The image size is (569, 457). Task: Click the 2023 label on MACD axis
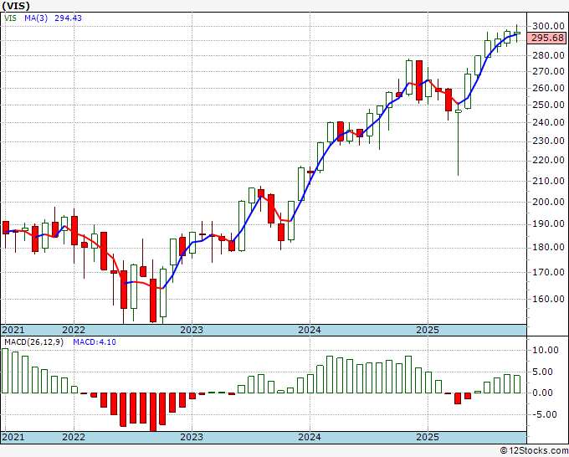(192, 437)
